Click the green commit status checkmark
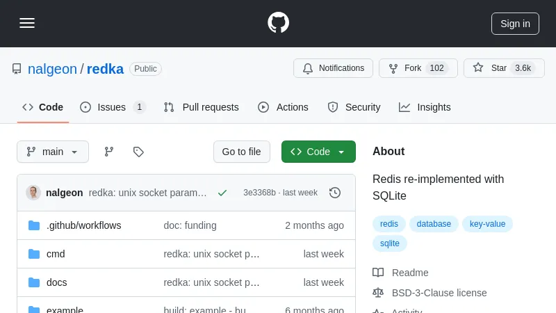556x313 pixels. click(222, 193)
